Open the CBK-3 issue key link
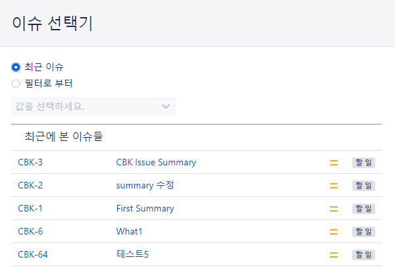395x278 pixels. (30, 162)
